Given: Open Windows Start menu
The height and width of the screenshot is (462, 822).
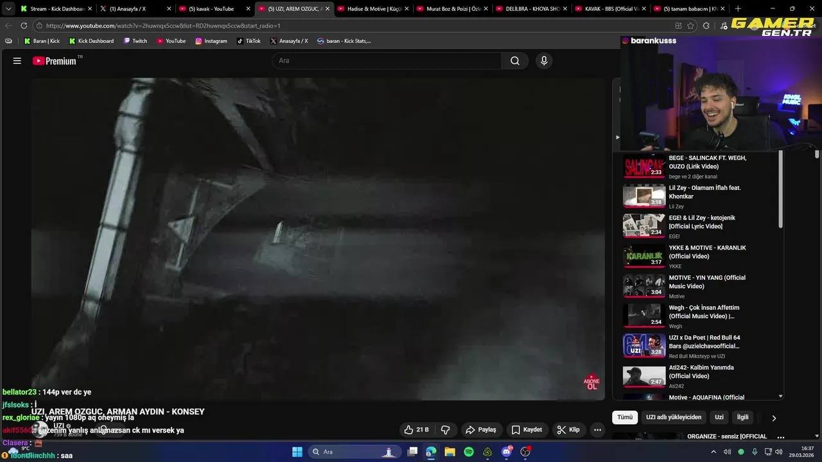Looking at the screenshot, I should pos(297,452).
